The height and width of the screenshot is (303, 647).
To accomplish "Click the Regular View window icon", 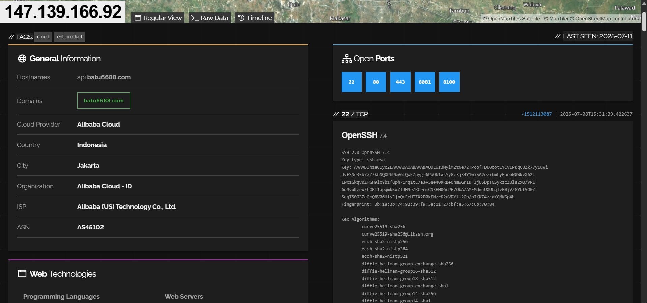I will 138,18.
